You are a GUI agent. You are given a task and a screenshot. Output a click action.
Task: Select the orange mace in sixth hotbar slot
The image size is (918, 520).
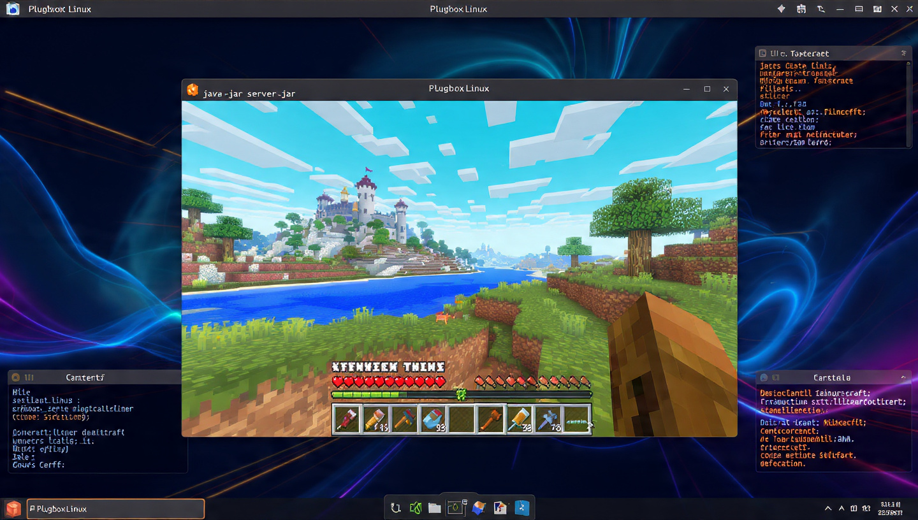[491, 419]
